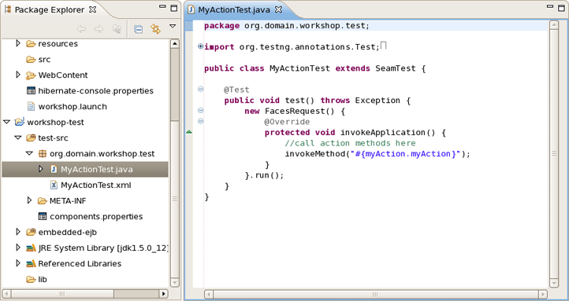Select org.domain.workshop.test package label

point(102,154)
